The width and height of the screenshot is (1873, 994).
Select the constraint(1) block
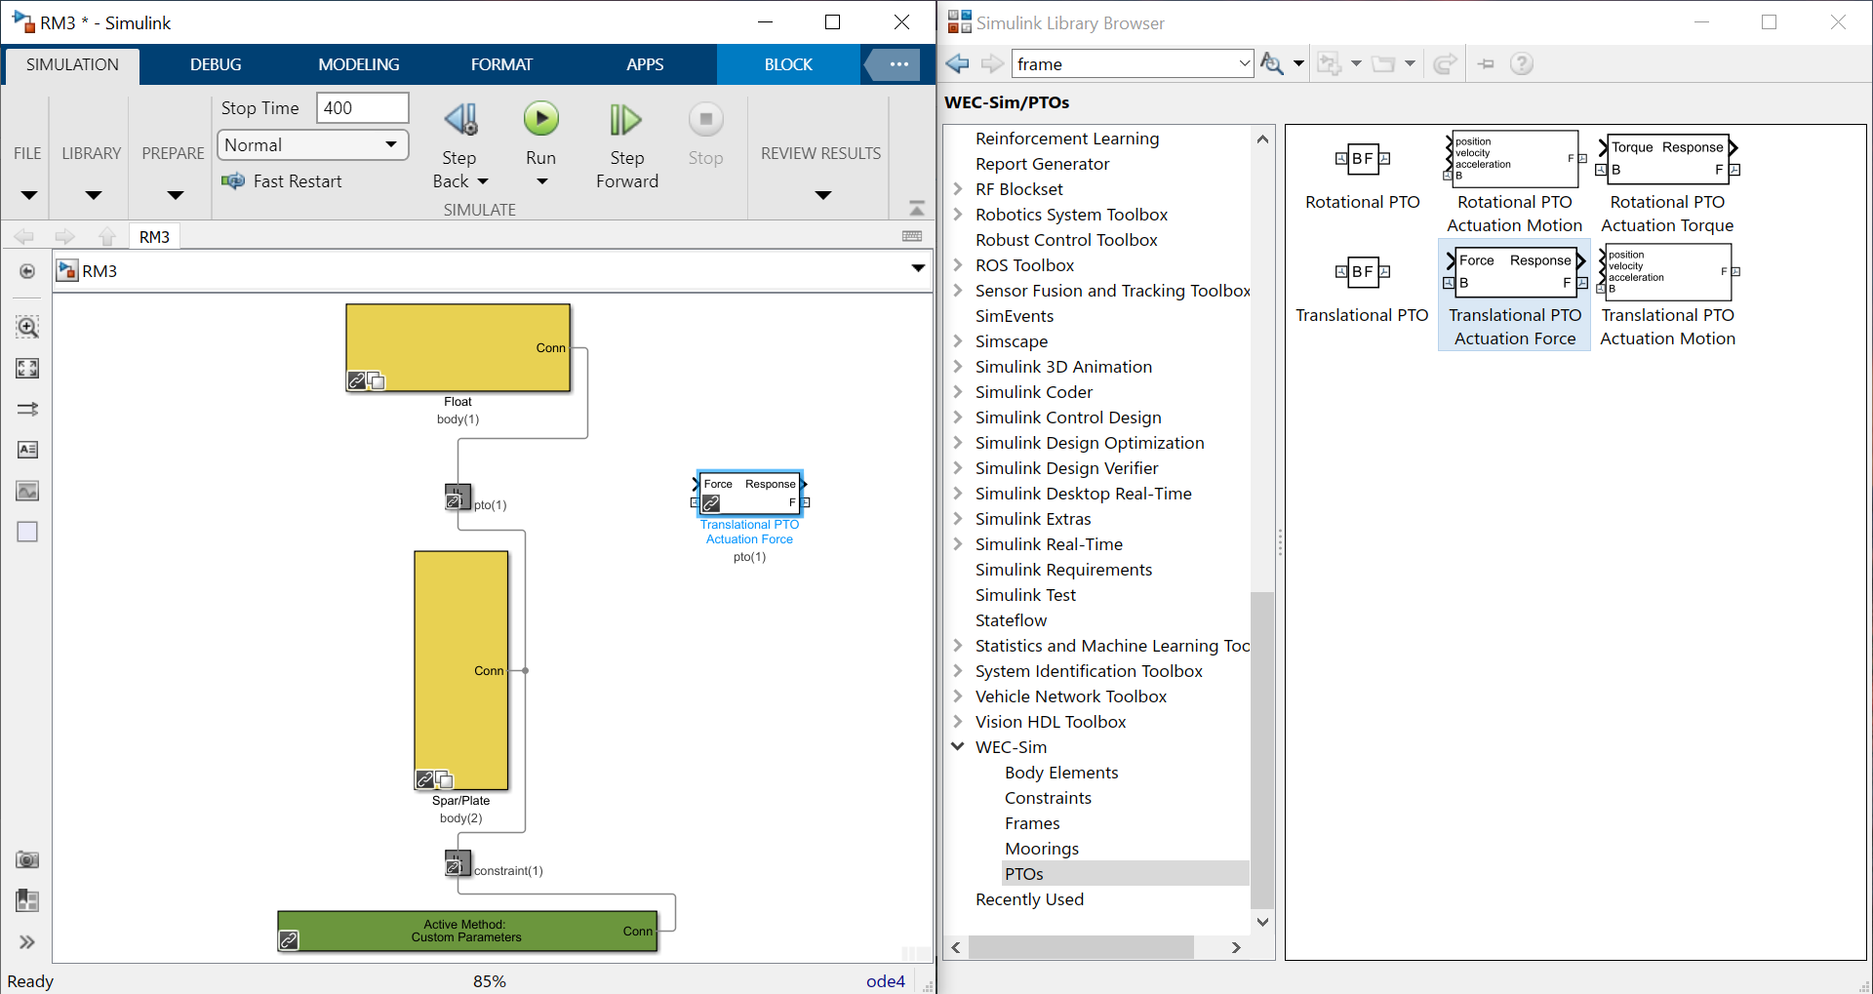(458, 863)
